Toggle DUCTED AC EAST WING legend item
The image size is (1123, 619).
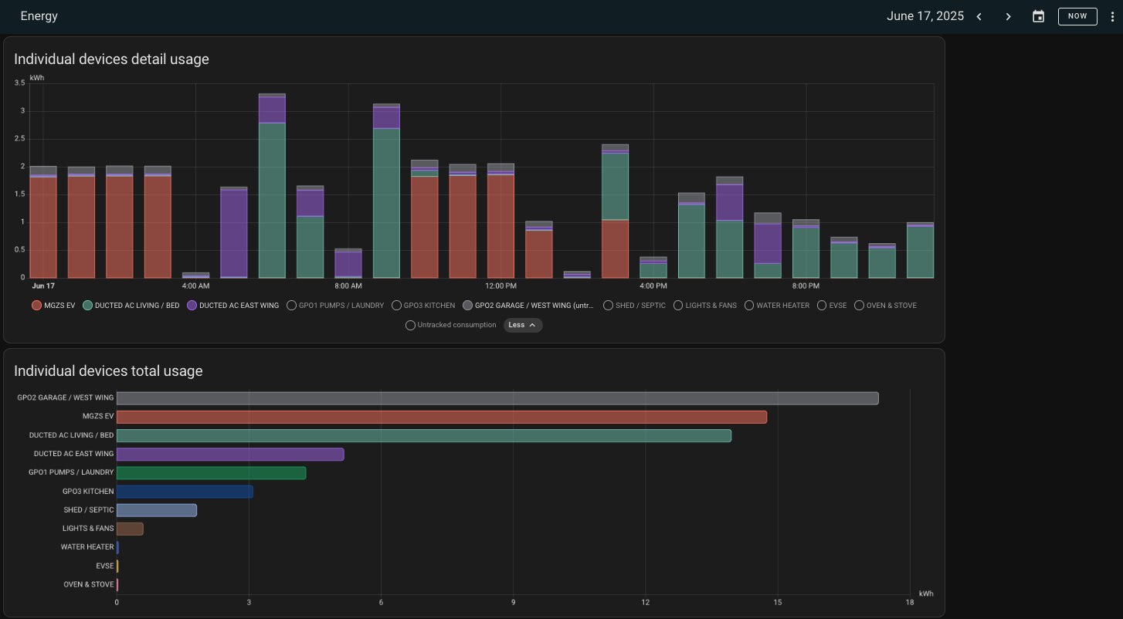click(x=232, y=306)
